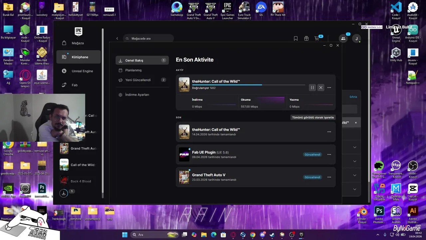Expand second filter chevron in library panel

(x=355, y=161)
